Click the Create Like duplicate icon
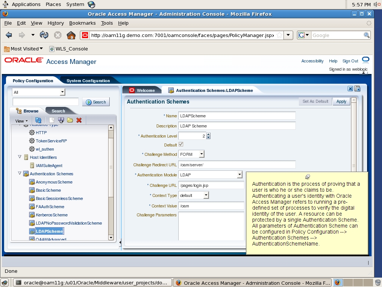This screenshot has width=382, height=287. click(60, 120)
